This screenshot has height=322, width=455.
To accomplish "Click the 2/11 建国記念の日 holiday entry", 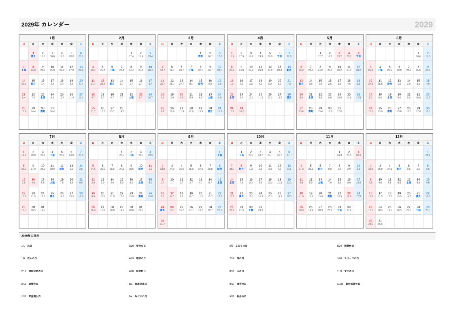I will 32,271.
